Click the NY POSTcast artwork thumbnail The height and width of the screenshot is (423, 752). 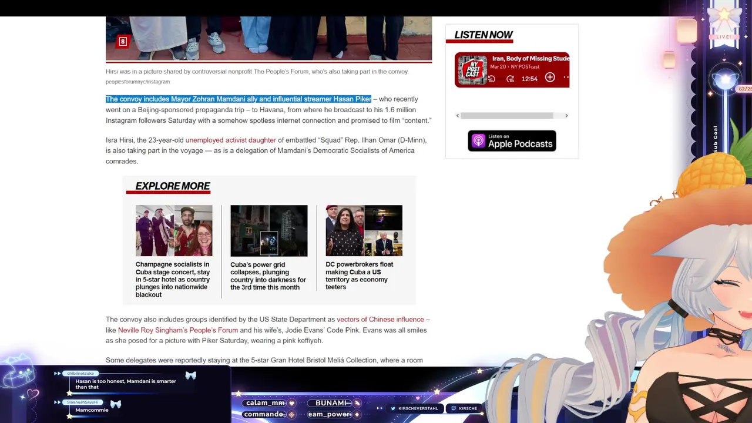click(x=472, y=70)
